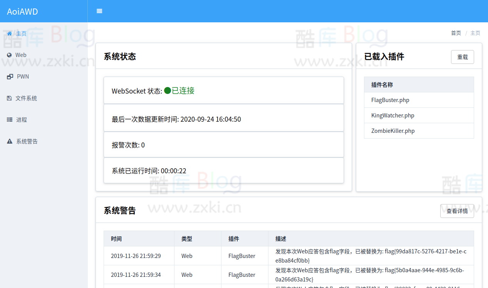This screenshot has width=488, height=288.
Task: Toggle the sidebar hamburger icon
Action: tap(99, 11)
